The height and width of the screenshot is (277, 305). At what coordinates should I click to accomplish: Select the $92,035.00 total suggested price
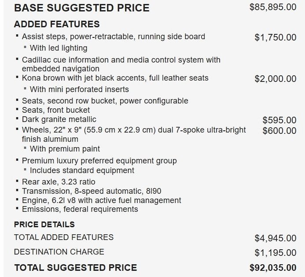coord(273,268)
